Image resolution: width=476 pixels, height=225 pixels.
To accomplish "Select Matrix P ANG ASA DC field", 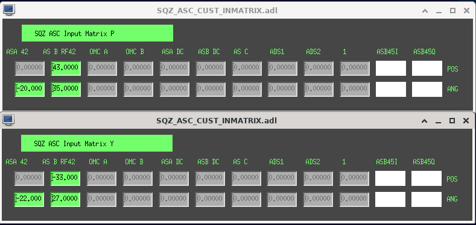I will pos(174,89).
